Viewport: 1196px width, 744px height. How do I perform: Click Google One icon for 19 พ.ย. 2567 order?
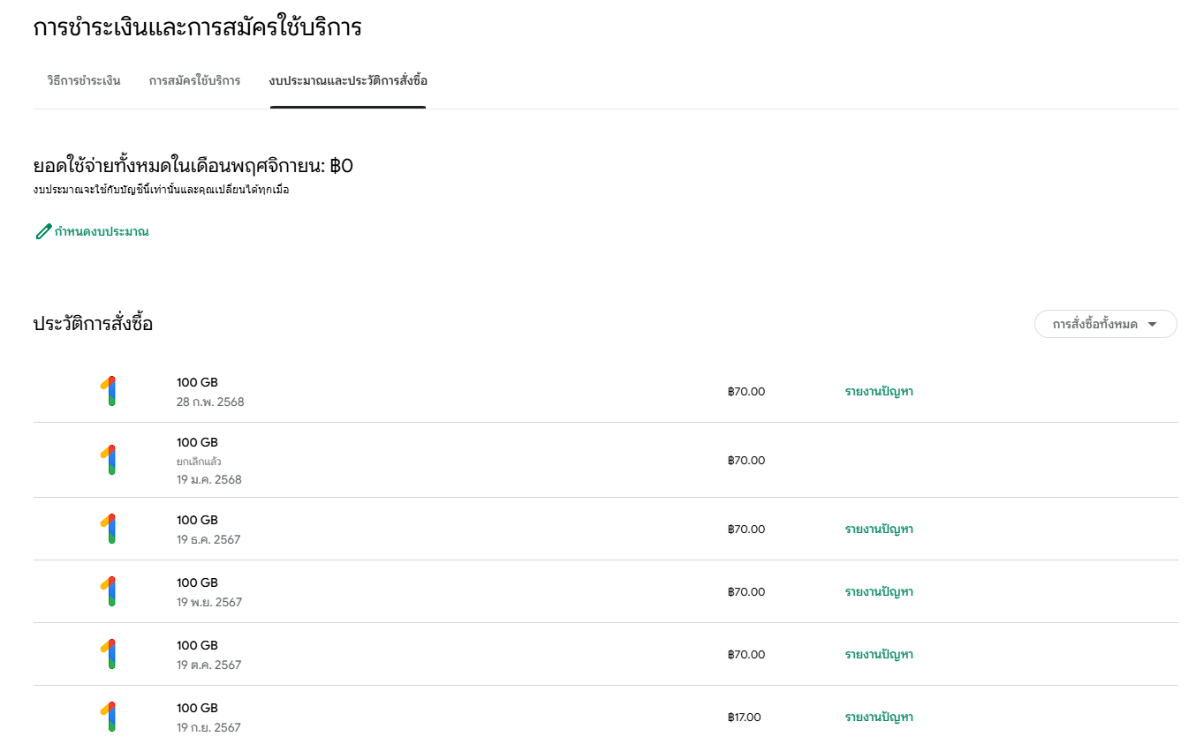coord(109,591)
